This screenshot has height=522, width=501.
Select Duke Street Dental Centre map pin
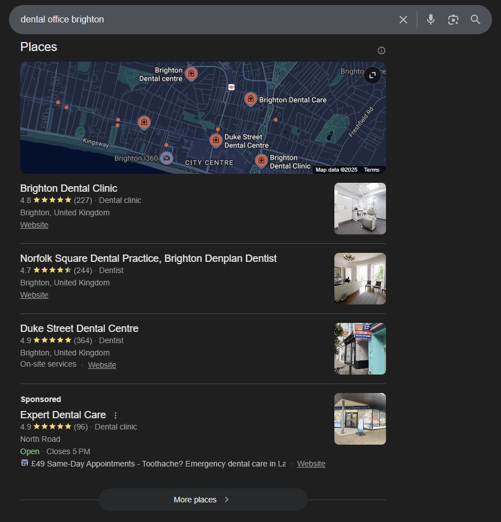pos(216,140)
